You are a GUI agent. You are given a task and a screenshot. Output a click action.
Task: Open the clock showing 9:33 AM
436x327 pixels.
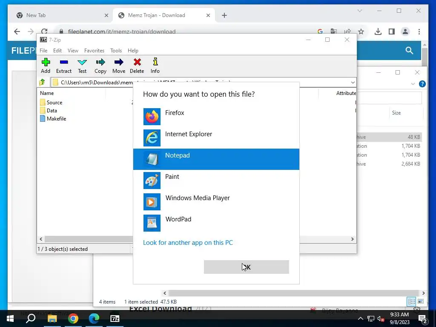pyautogui.click(x=399, y=318)
